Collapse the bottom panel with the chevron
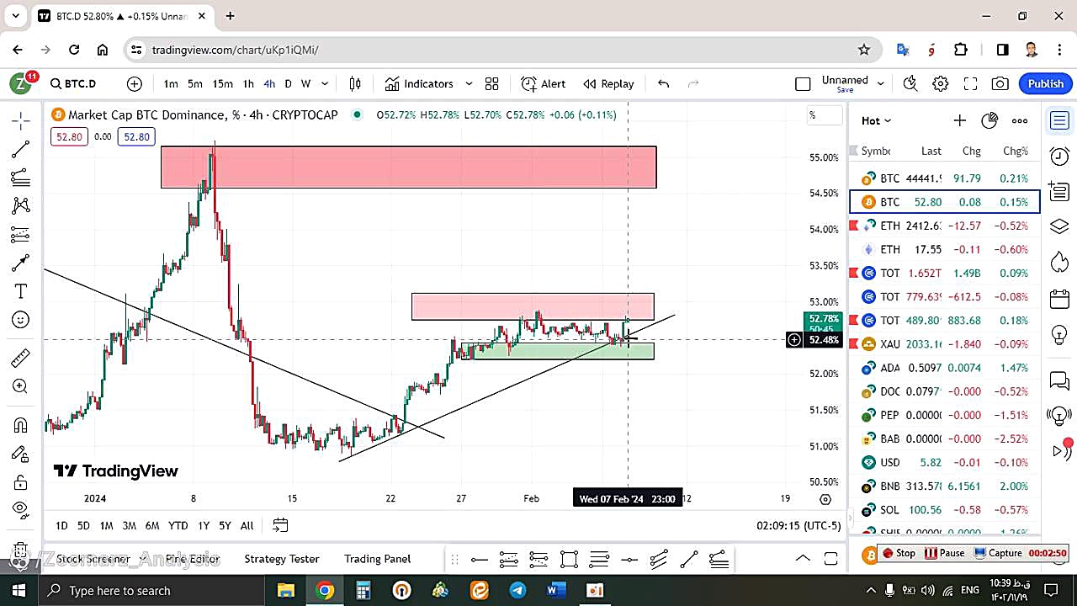The image size is (1077, 606). click(803, 558)
